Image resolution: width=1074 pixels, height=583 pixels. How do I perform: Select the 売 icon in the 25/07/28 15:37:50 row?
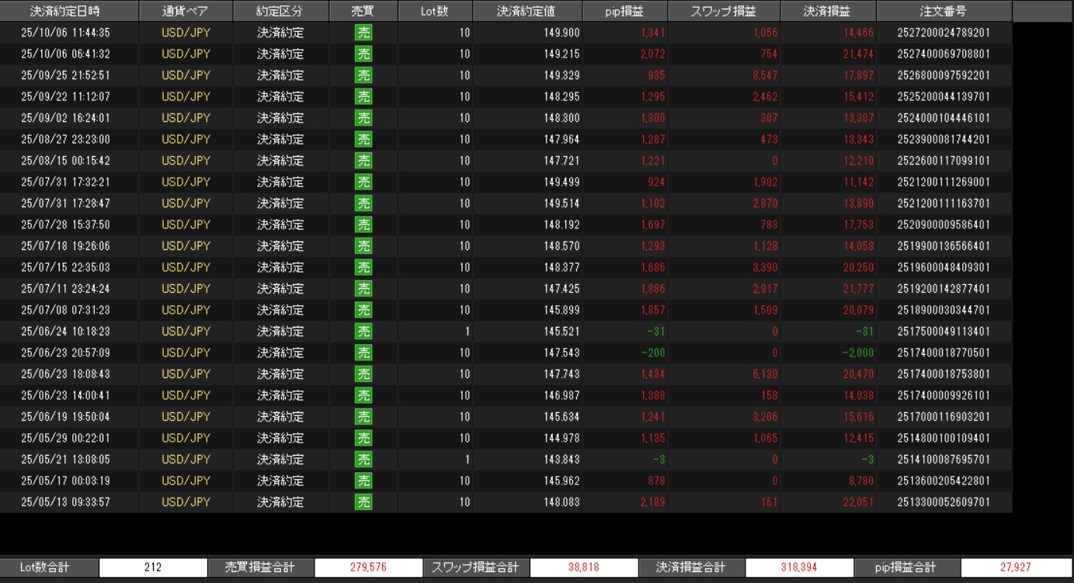(x=363, y=224)
